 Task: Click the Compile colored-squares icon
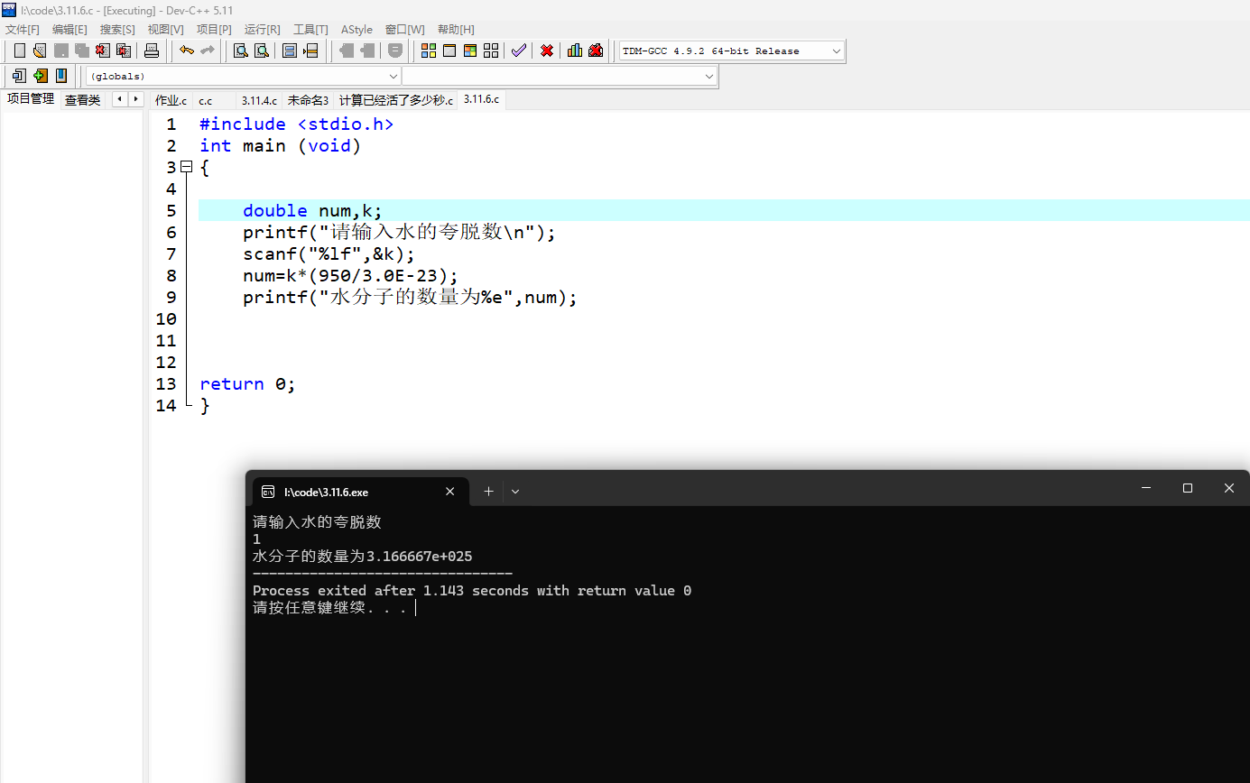pos(429,51)
